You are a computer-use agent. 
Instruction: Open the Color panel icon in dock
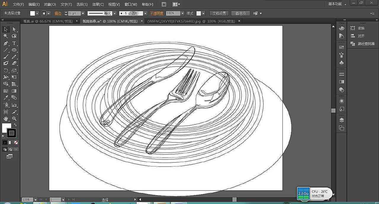click(342, 28)
